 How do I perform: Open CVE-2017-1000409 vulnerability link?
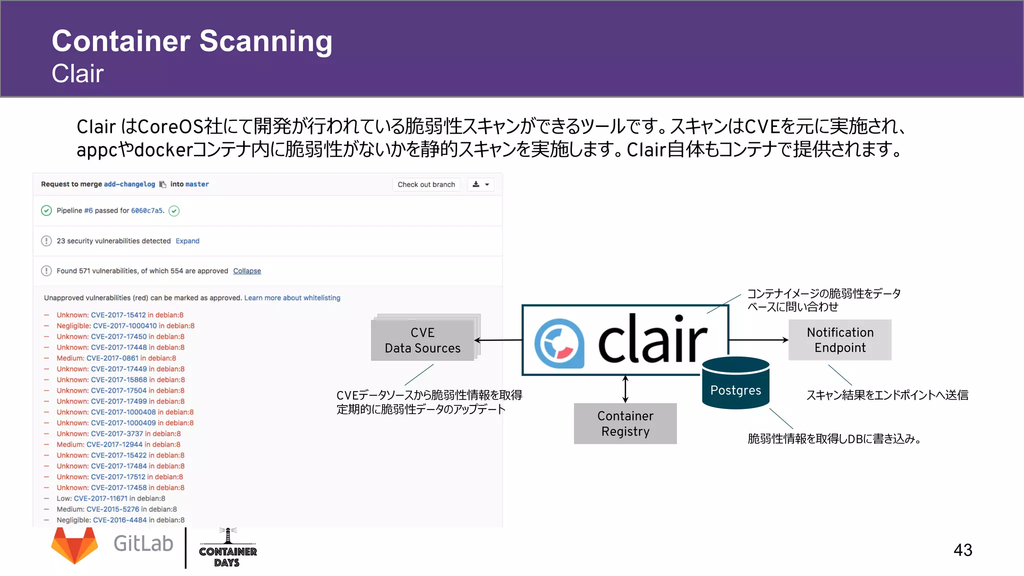[x=123, y=423]
